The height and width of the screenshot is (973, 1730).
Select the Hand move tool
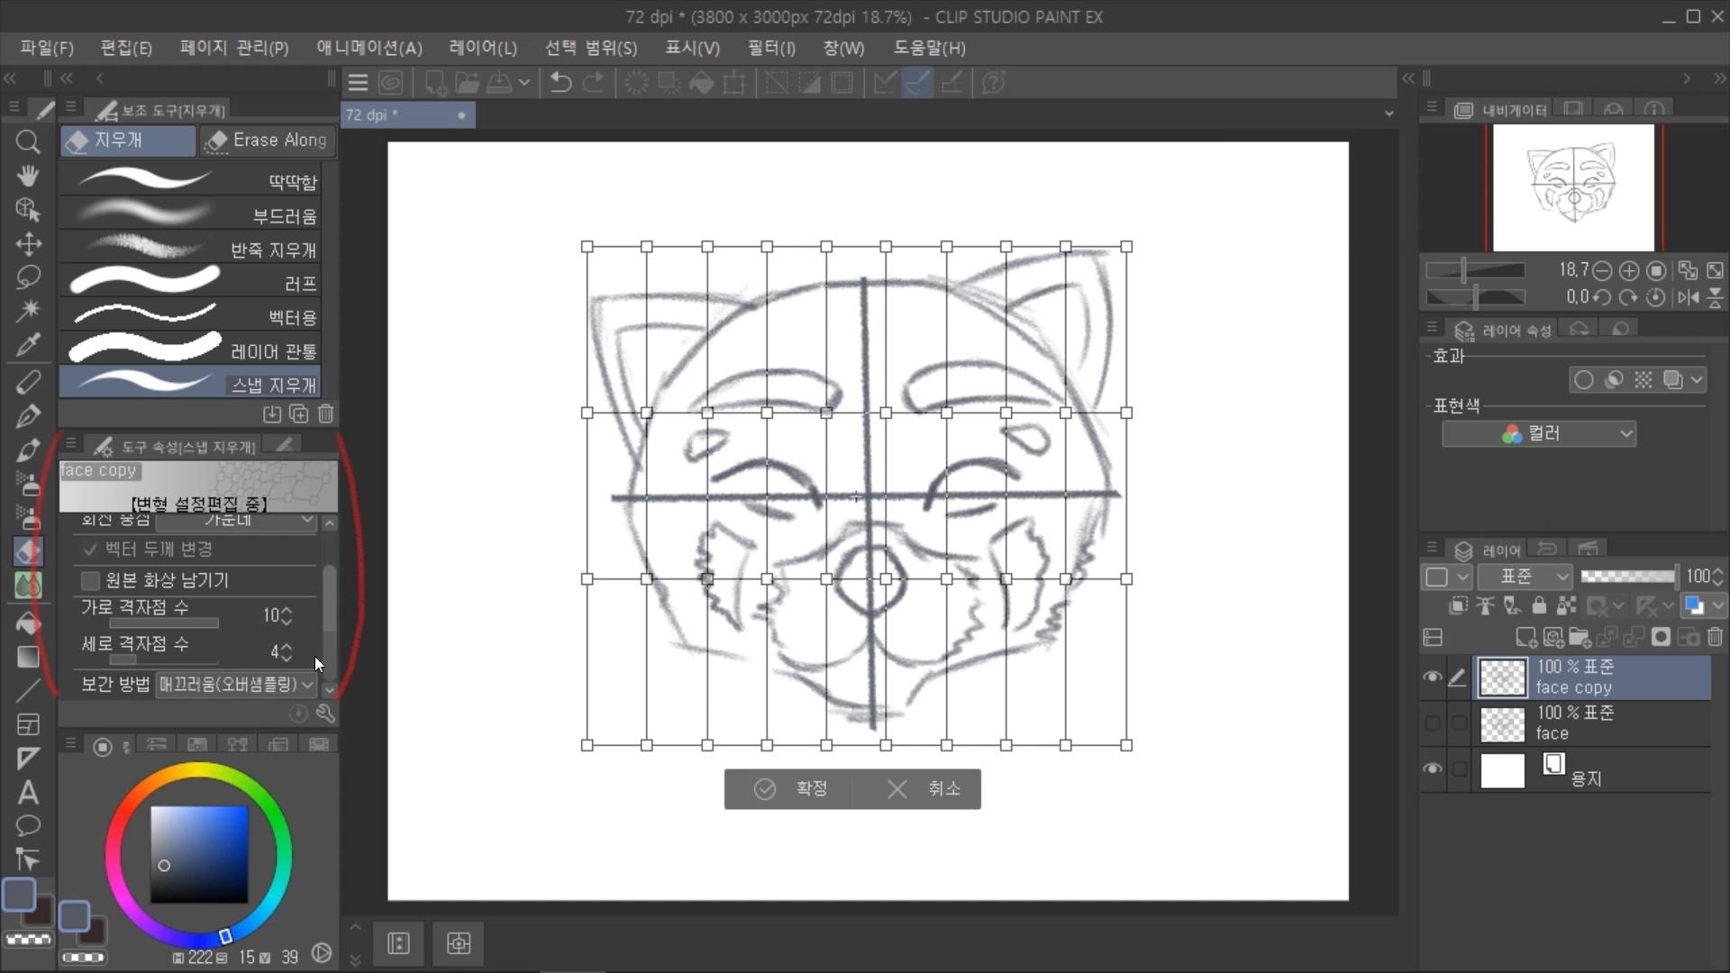click(x=28, y=176)
